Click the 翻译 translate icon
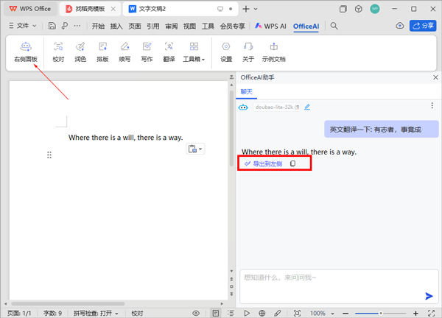The height and width of the screenshot is (318, 442). click(x=169, y=52)
